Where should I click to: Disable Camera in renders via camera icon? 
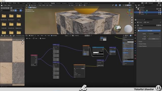coord(160,11)
